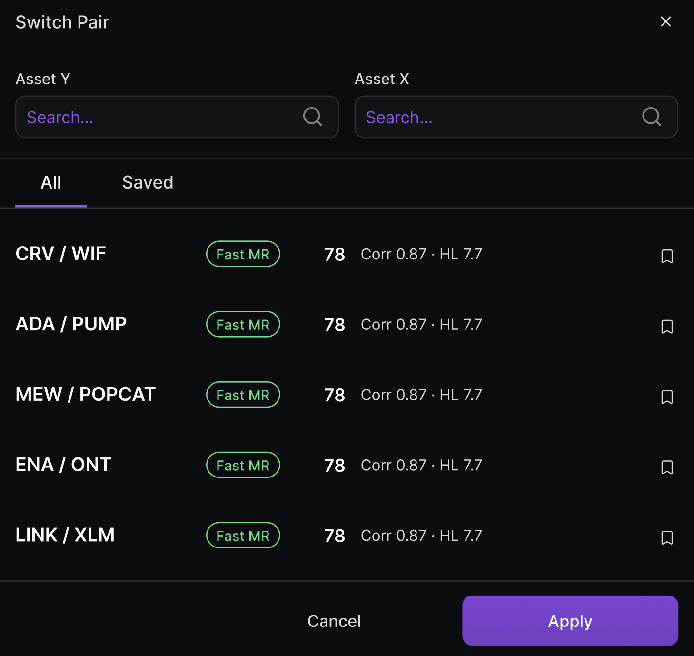The image size is (694, 656).
Task: Click the Asset Y search field
Action: [177, 117]
